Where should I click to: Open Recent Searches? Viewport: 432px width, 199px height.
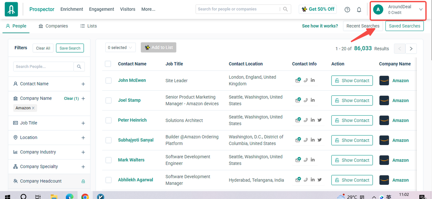363,26
